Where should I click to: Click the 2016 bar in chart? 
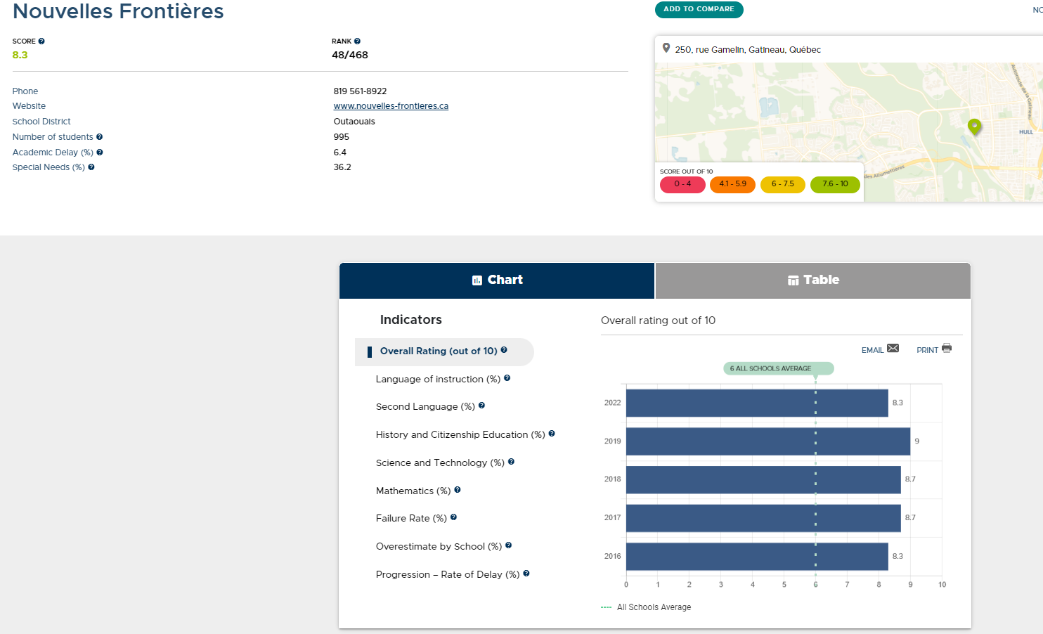coord(757,556)
